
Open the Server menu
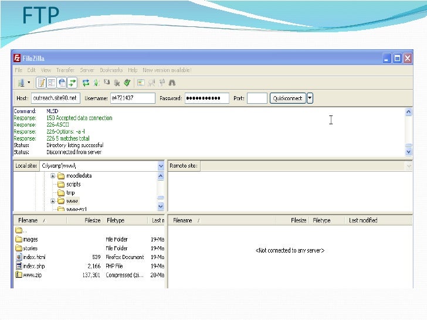[87, 70]
